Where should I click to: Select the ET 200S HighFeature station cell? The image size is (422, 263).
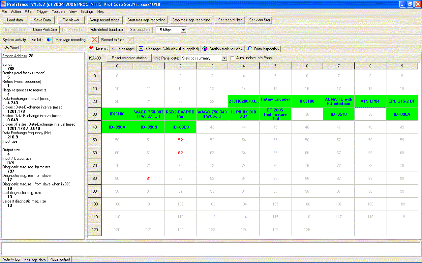point(275,114)
